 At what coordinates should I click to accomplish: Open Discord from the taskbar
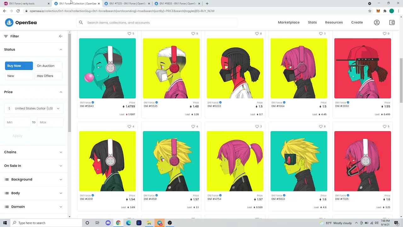[x=108, y=223]
